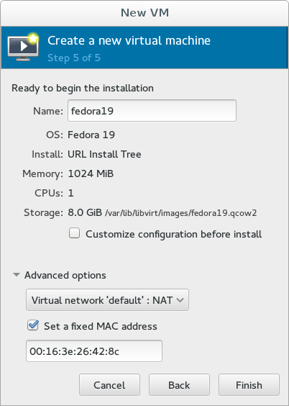Click the Memory value 1024 MiB
The width and height of the screenshot is (289, 406).
pos(91,173)
